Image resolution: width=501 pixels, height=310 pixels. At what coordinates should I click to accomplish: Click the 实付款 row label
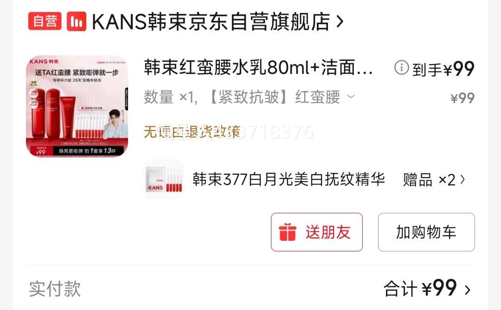55,289
